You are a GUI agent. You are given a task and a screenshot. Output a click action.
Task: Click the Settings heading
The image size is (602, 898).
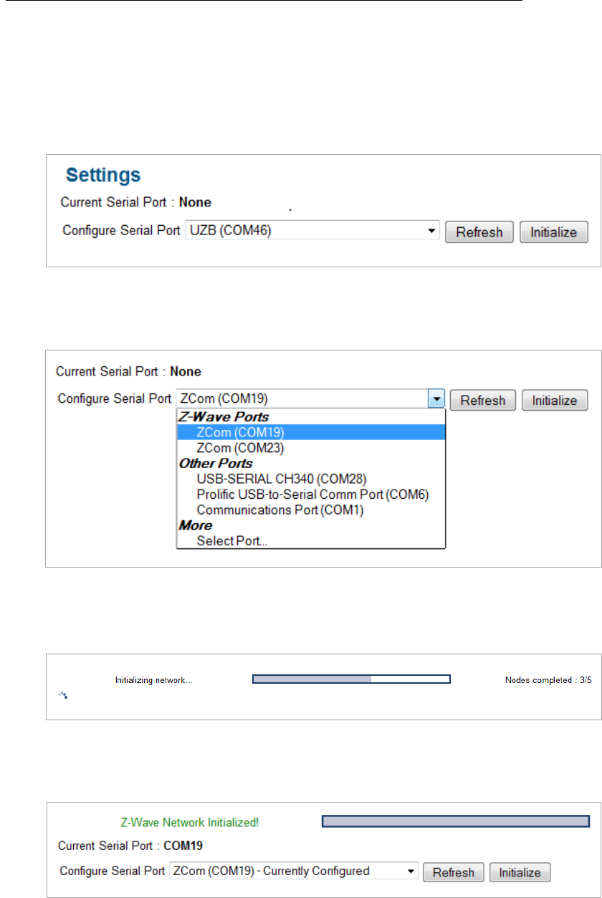coord(103,174)
